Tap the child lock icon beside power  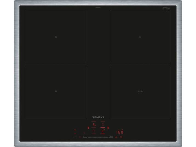80,137
